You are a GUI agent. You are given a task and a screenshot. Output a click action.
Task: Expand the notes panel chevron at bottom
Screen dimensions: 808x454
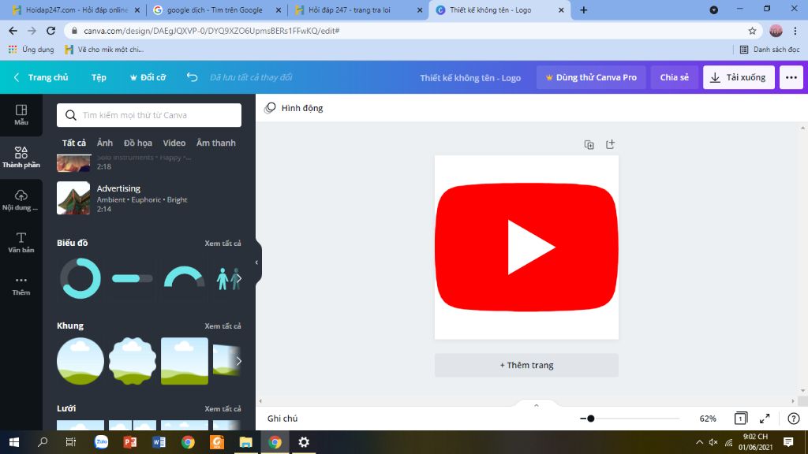point(537,406)
